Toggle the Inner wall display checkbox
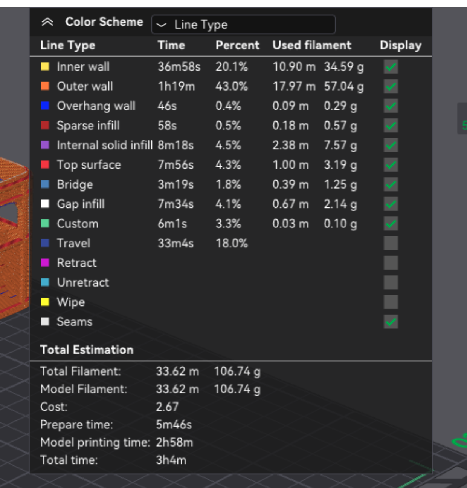The image size is (467, 488). (x=392, y=66)
